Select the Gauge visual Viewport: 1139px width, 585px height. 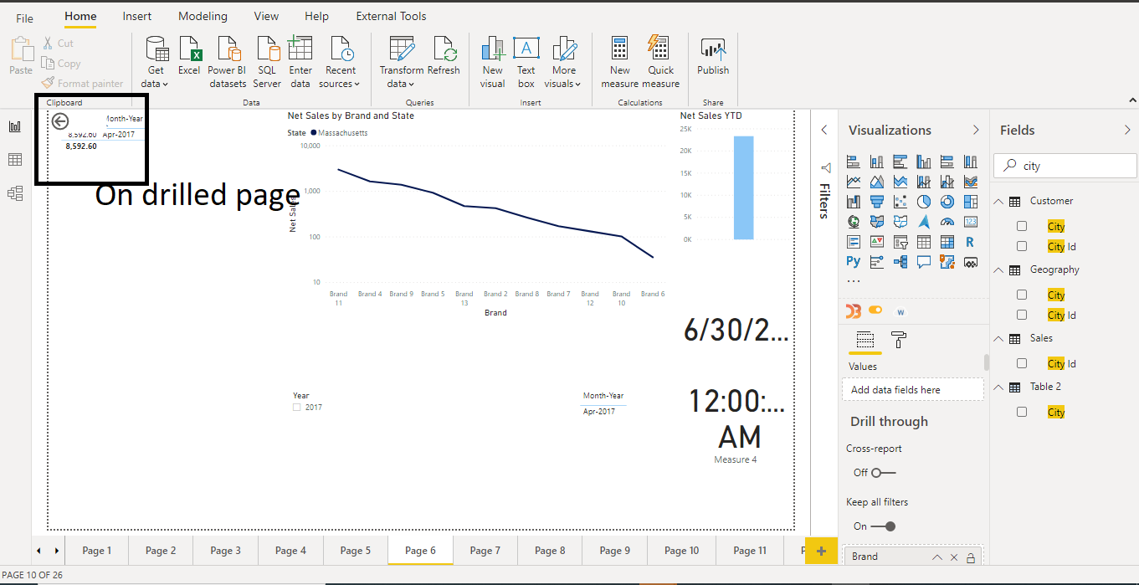(947, 222)
